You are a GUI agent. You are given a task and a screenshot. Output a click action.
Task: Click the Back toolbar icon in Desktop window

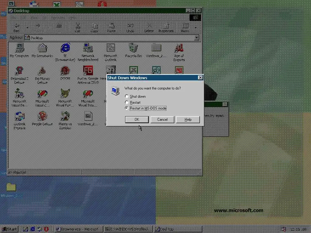coord(17,28)
